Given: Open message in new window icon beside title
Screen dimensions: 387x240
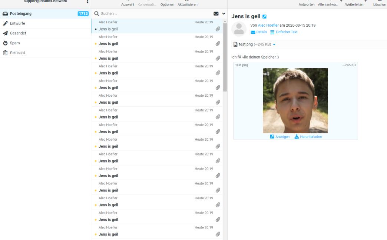Looking at the screenshot, I should click(264, 17).
